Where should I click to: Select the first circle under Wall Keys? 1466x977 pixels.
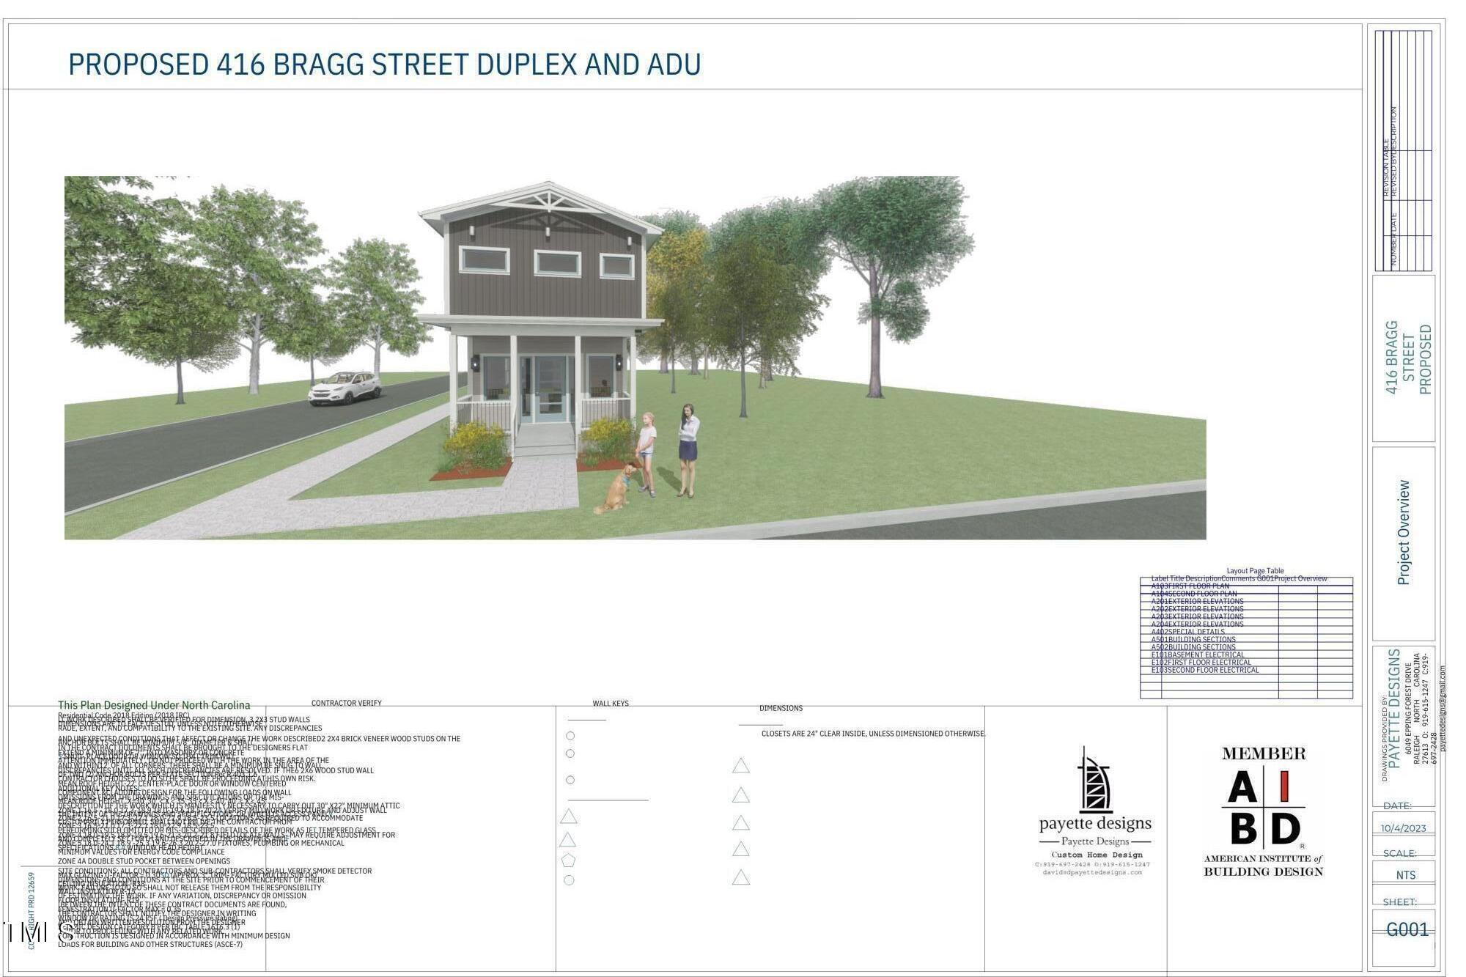click(570, 735)
